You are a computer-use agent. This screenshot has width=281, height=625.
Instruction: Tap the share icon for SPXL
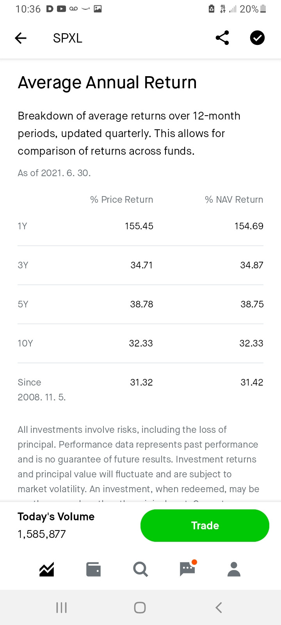click(222, 38)
